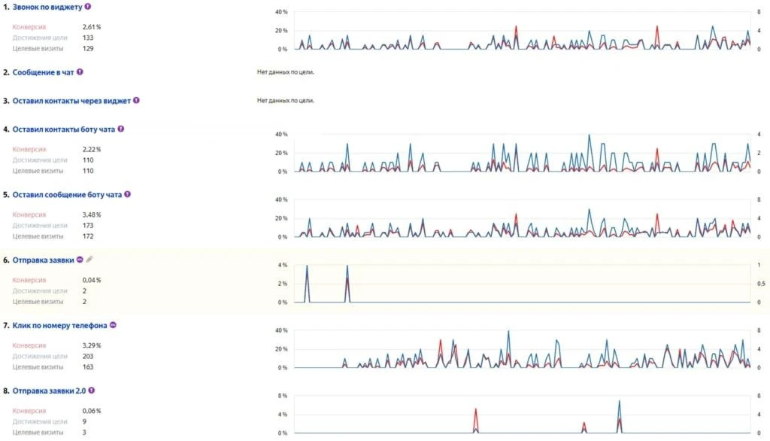Click target visits value 129
This screenshot has height=441, width=770.
point(88,49)
